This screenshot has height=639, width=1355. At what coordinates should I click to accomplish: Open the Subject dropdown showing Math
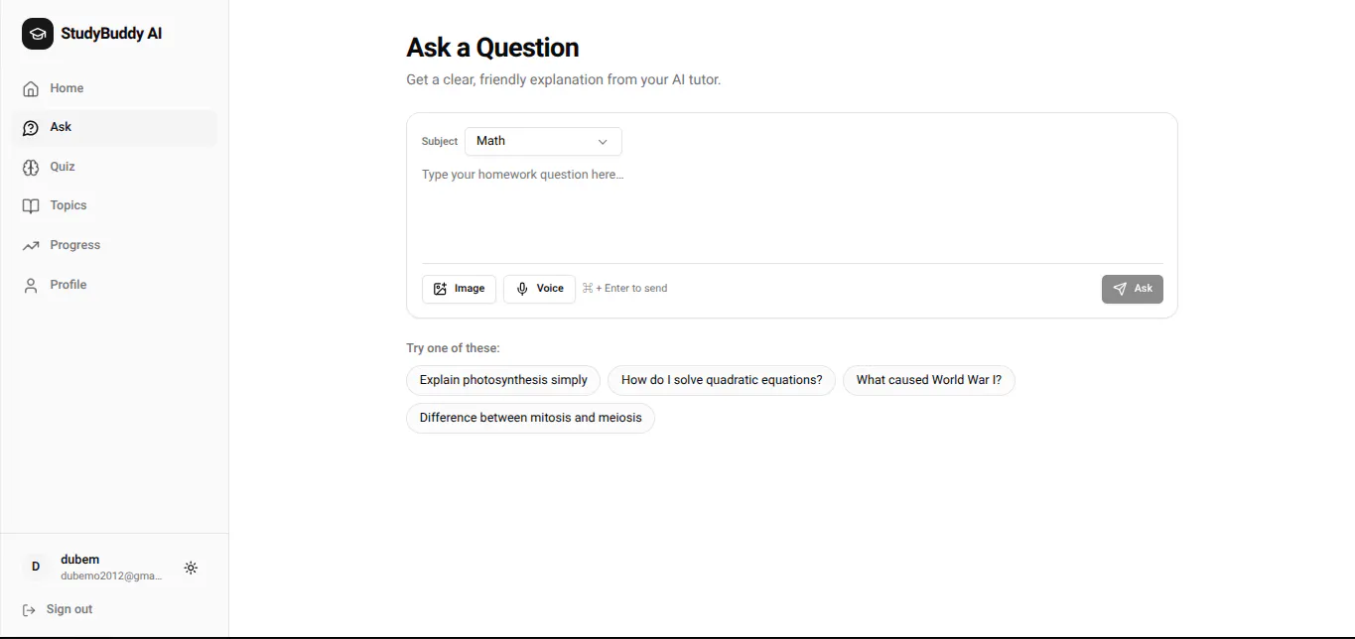(x=543, y=142)
